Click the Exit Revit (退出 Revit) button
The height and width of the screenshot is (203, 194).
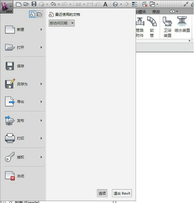(x=122, y=193)
